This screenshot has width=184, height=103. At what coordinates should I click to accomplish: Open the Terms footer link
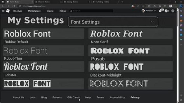[x=100, y=97]
